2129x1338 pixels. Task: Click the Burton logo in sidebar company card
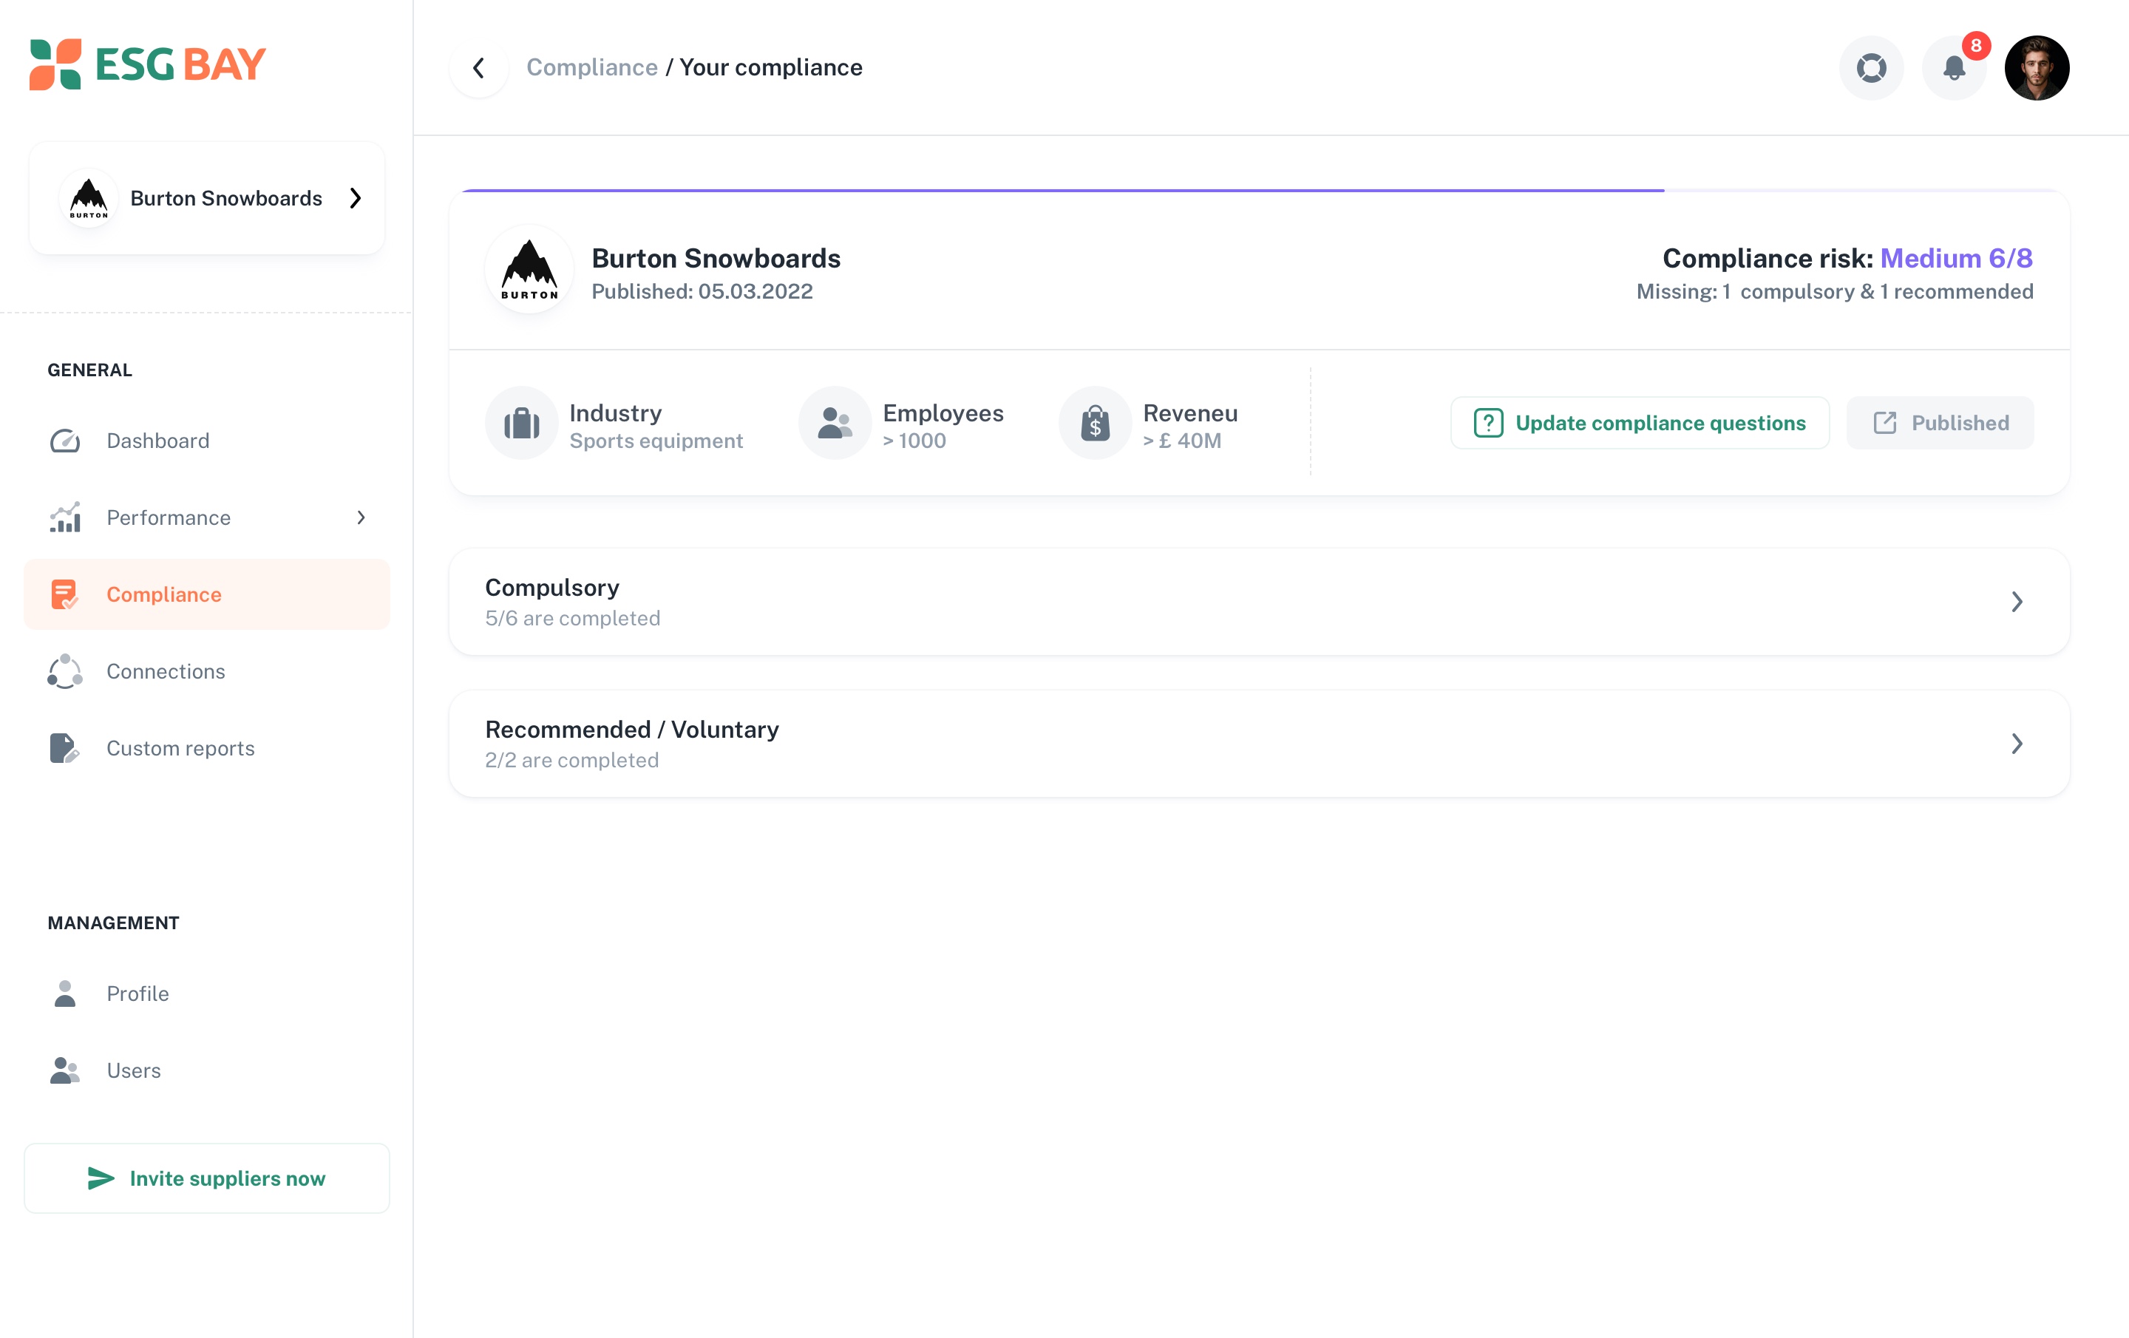pyautogui.click(x=89, y=198)
